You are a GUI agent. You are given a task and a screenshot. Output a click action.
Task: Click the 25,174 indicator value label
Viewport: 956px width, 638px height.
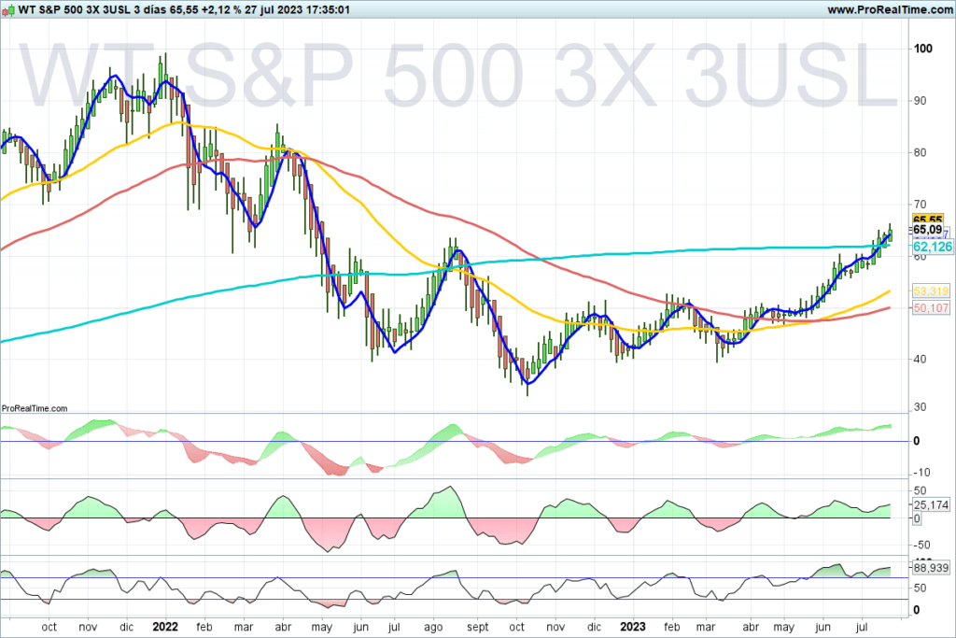[931, 504]
